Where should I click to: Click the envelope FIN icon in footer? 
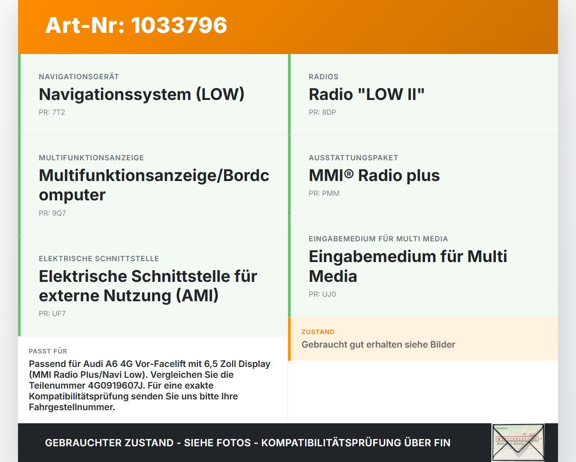[x=518, y=443]
